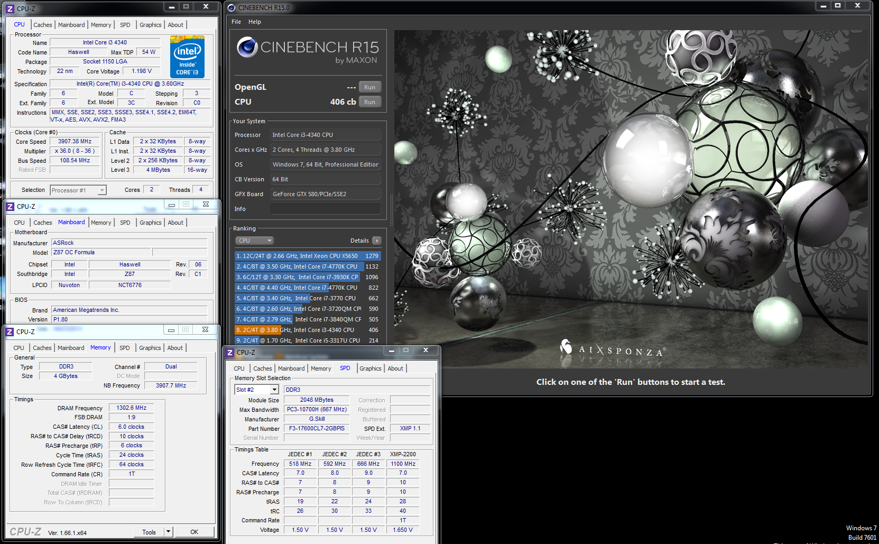This screenshot has height=544, width=879.
Task: Click the NB Frequency value 3907.7 MHz
Action: coord(171,385)
